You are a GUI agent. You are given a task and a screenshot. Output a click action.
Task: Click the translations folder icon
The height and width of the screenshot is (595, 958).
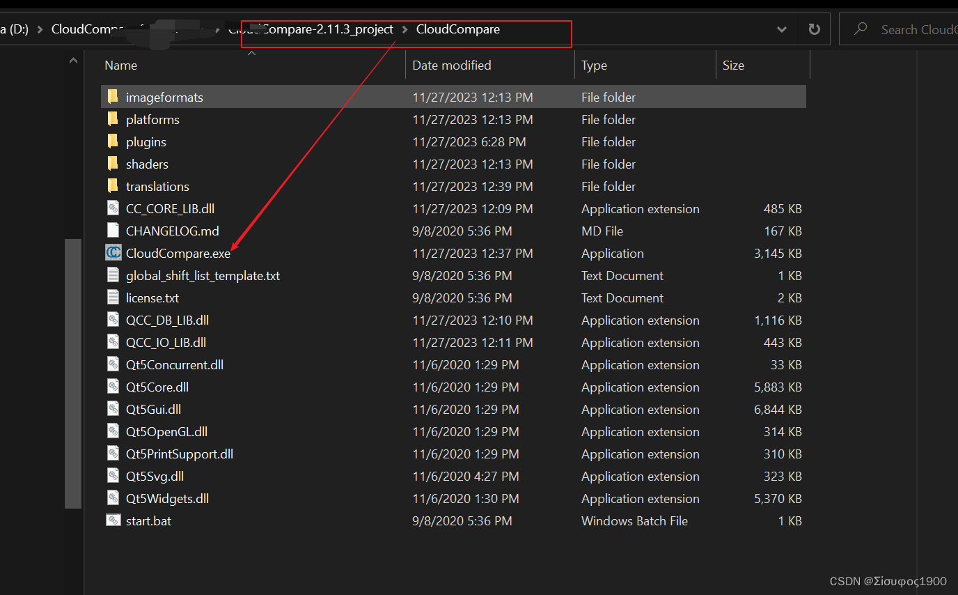point(113,186)
